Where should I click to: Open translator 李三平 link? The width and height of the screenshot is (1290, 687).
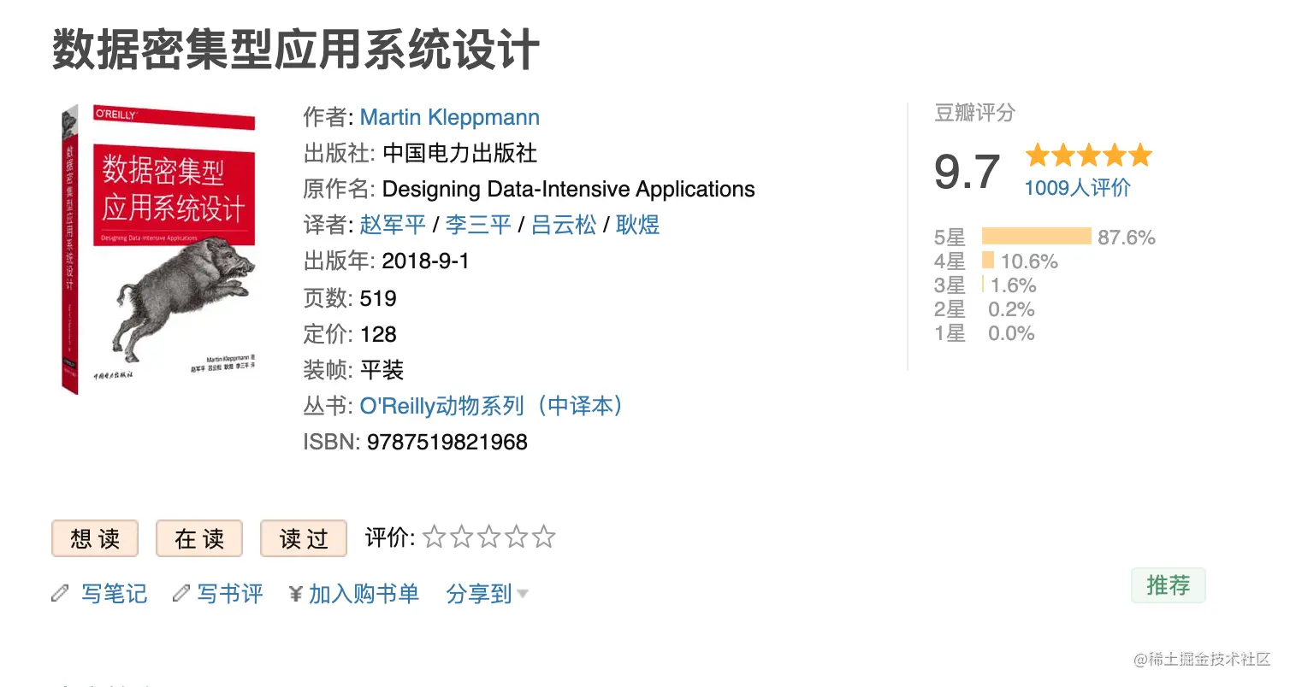point(478,225)
